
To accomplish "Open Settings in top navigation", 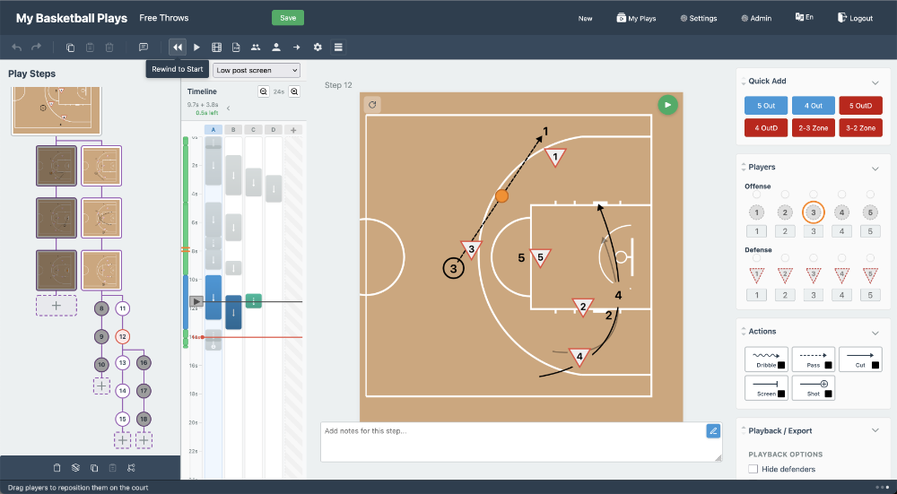I will [699, 18].
